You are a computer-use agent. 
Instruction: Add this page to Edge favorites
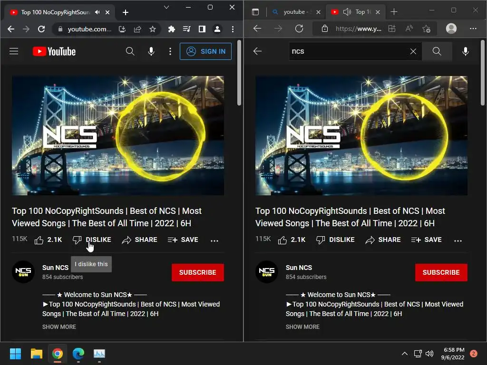pyautogui.click(x=427, y=29)
